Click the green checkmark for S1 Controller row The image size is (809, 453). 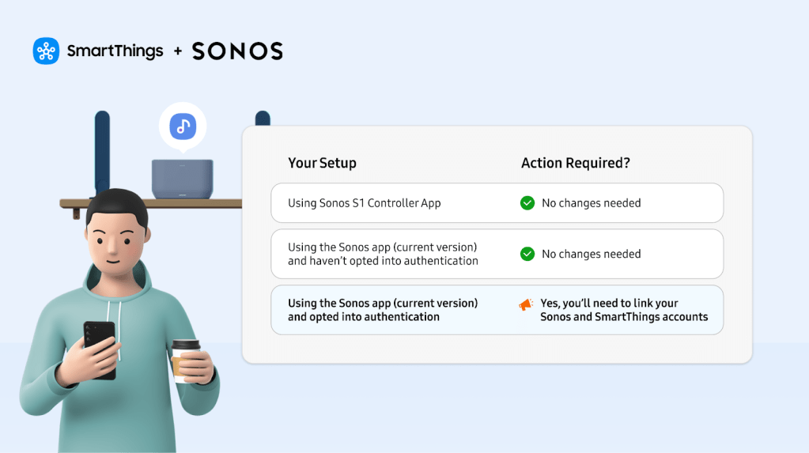tap(527, 203)
